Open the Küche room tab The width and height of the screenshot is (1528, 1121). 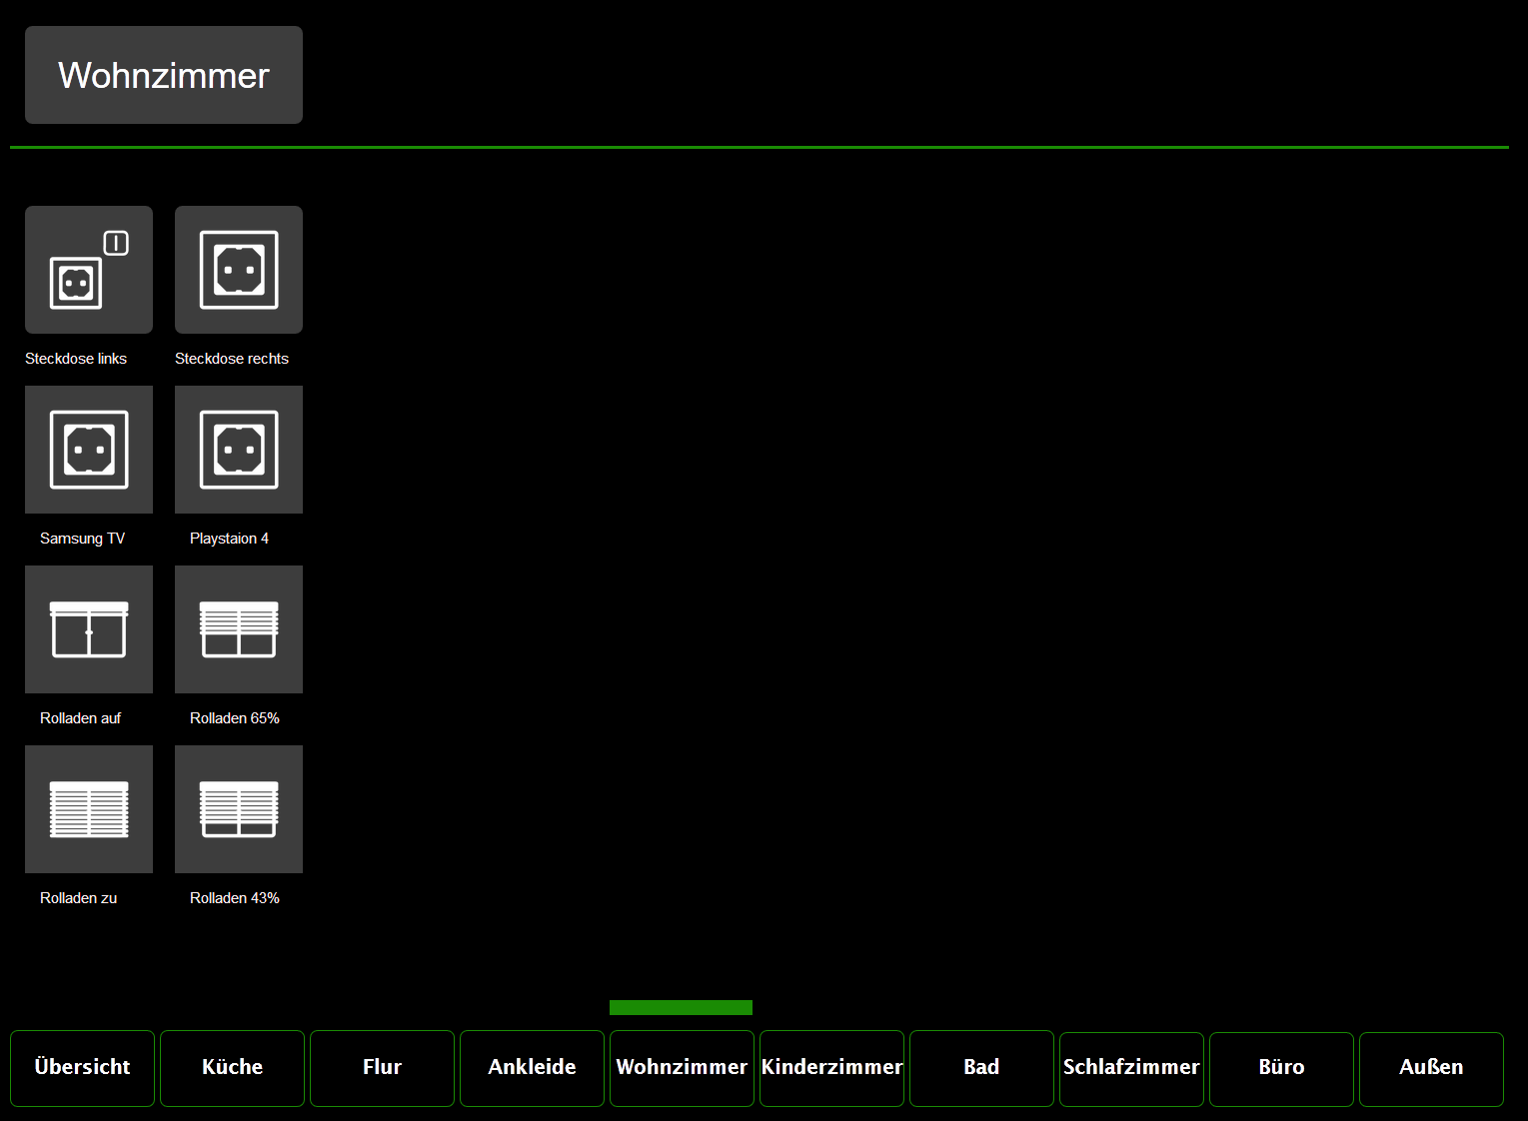pos(232,1068)
